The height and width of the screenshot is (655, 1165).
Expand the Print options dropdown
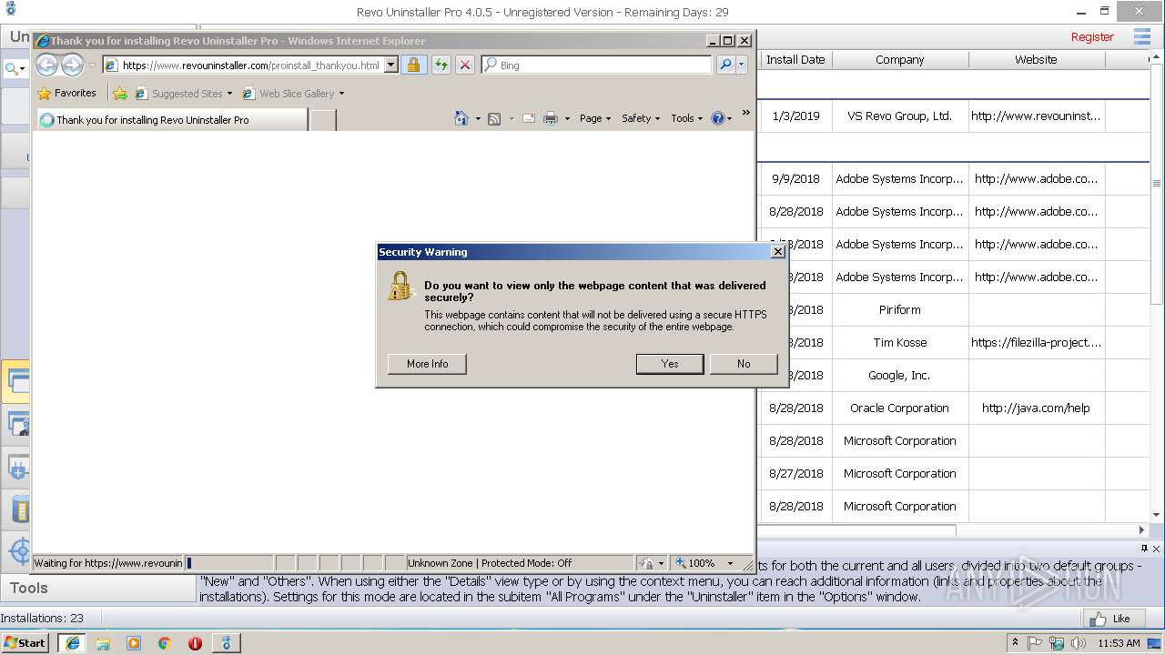(x=567, y=118)
